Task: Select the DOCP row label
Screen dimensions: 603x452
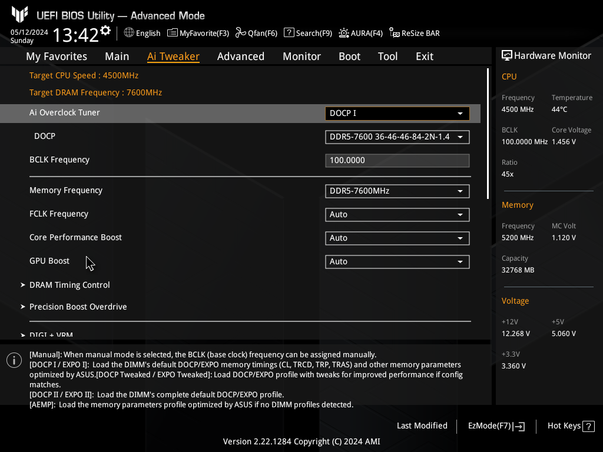Action: click(x=45, y=136)
